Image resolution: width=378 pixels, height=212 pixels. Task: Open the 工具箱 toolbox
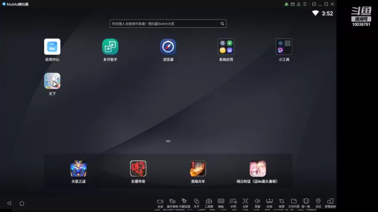209,203
